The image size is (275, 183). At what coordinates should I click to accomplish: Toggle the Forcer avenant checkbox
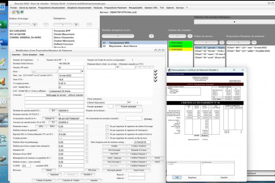pyautogui.click(x=111, y=106)
